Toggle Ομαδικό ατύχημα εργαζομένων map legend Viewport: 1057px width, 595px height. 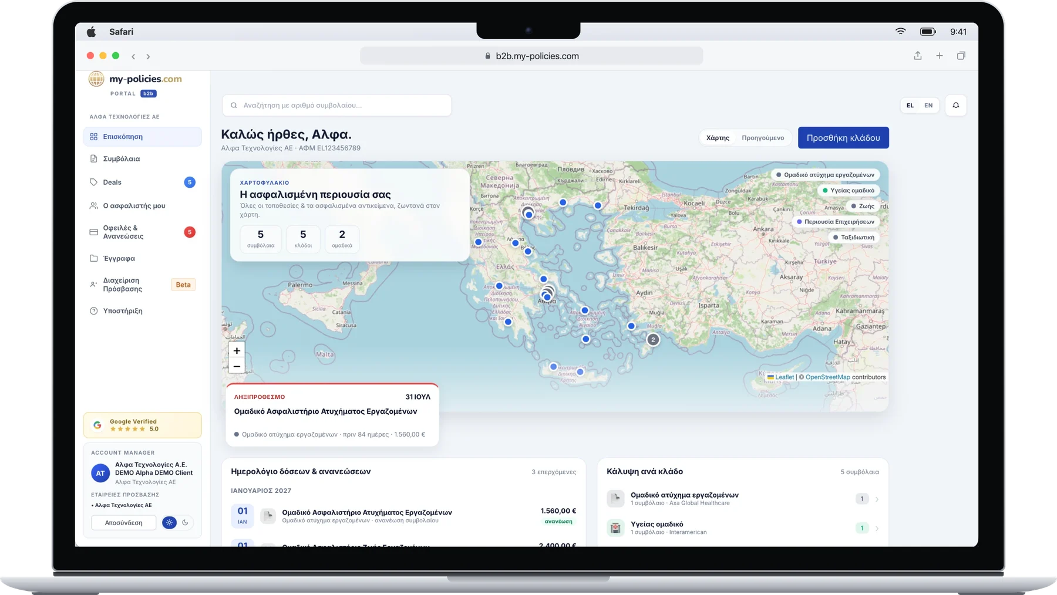pos(825,175)
